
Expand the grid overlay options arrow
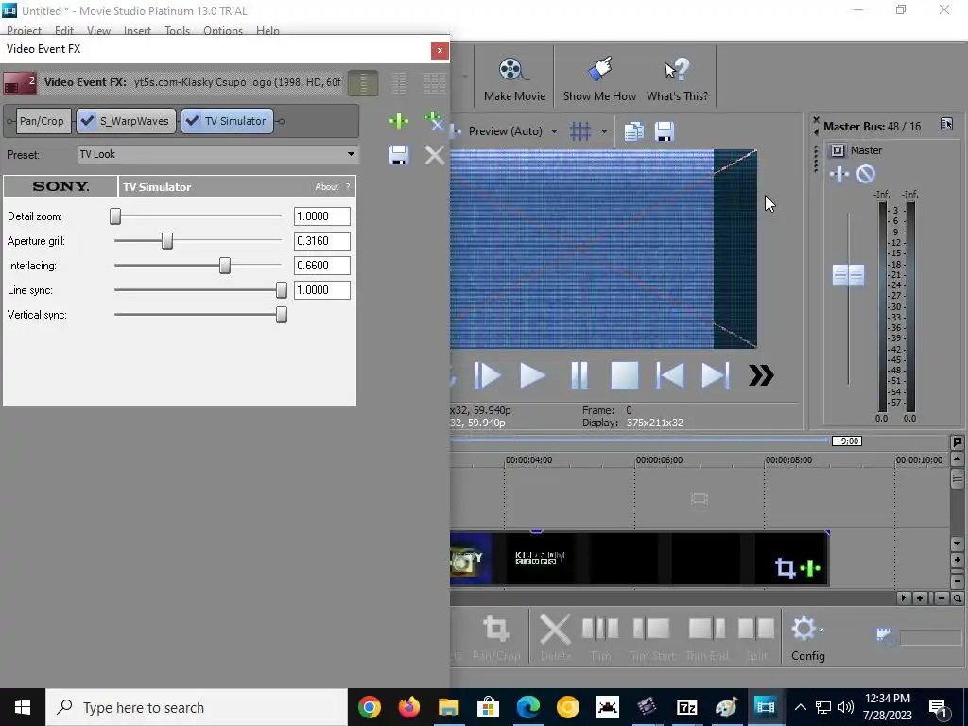[604, 130]
